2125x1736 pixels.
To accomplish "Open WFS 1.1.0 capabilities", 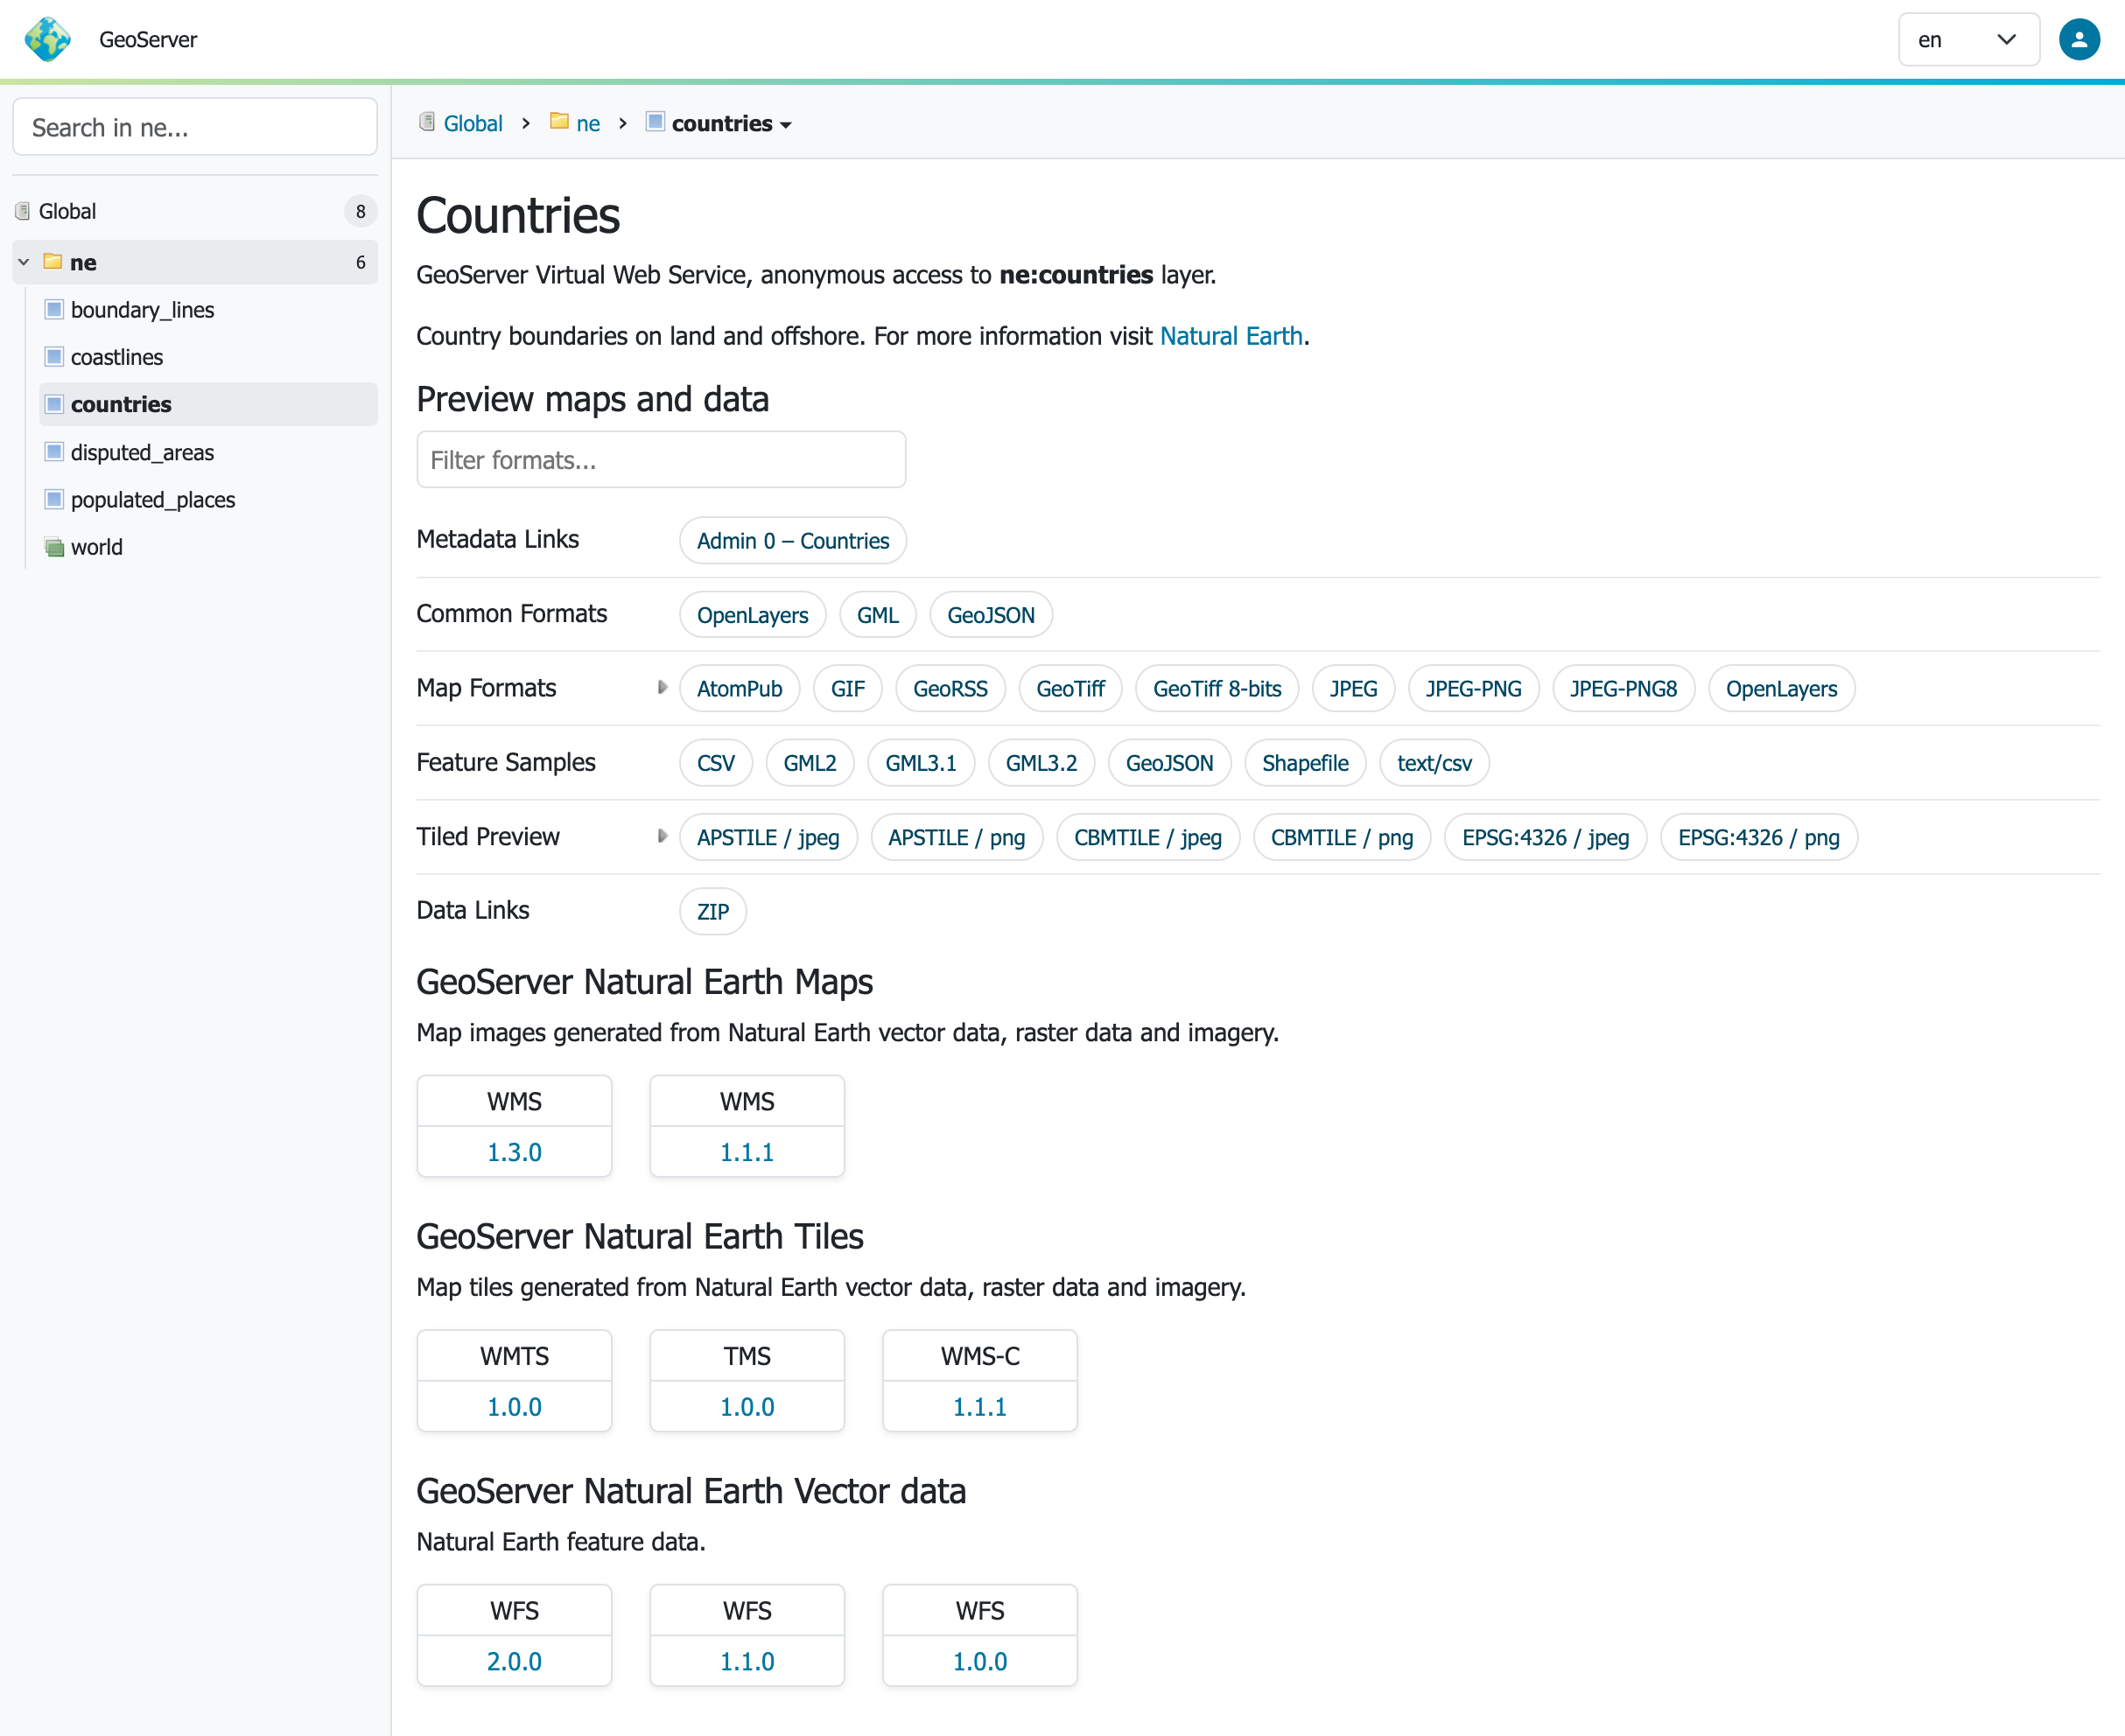I will click(x=747, y=1662).
